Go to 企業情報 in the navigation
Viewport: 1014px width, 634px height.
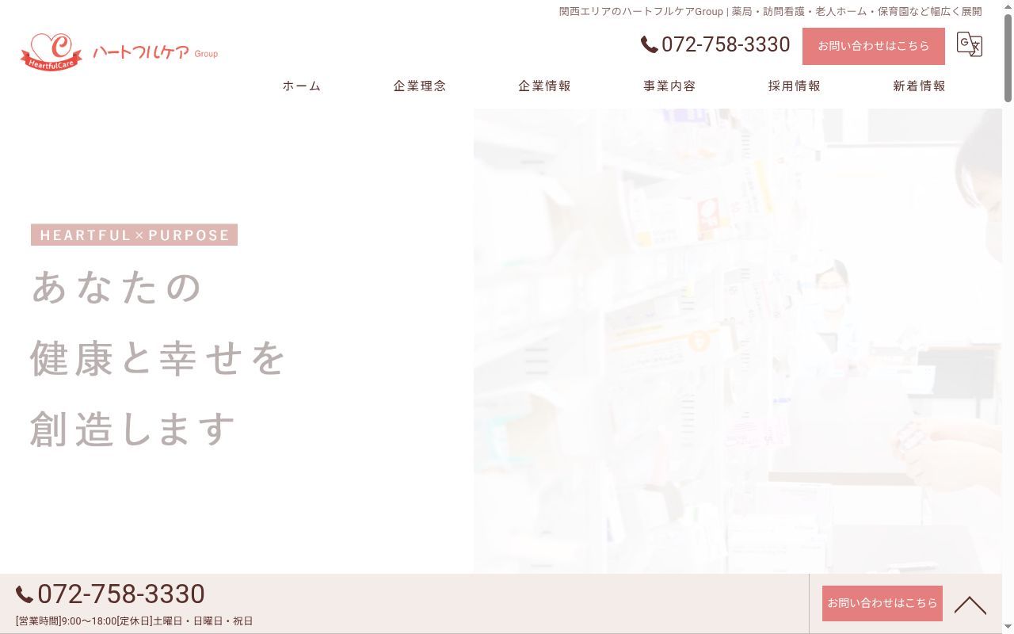coord(545,86)
